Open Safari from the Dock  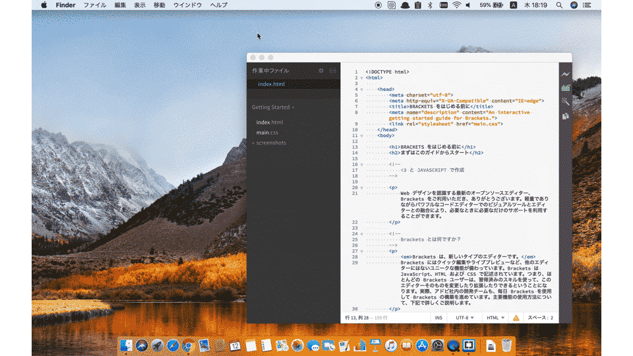pyautogui.click(x=173, y=345)
